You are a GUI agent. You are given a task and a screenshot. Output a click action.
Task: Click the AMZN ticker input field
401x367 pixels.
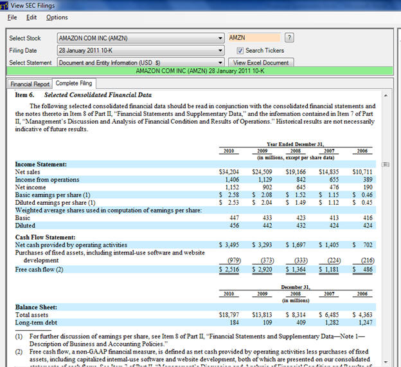(x=254, y=38)
